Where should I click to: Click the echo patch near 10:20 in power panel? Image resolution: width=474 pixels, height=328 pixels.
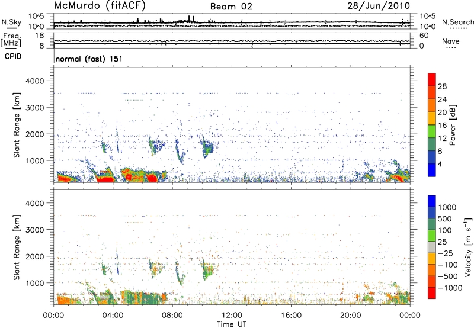(x=208, y=147)
